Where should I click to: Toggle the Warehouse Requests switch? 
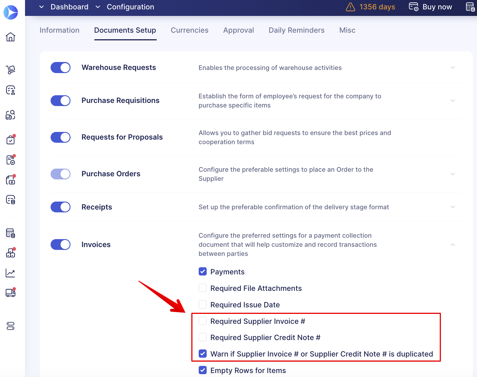61,68
